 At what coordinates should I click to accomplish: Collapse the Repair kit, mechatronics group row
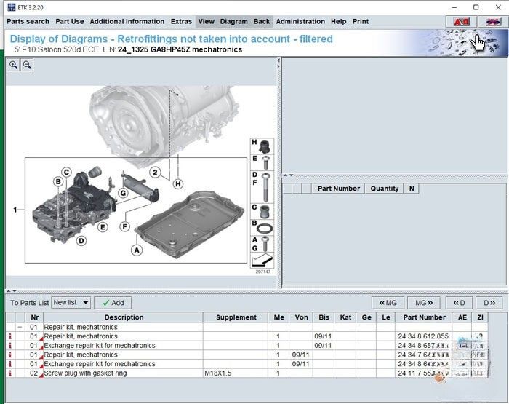pyautogui.click(x=20, y=328)
